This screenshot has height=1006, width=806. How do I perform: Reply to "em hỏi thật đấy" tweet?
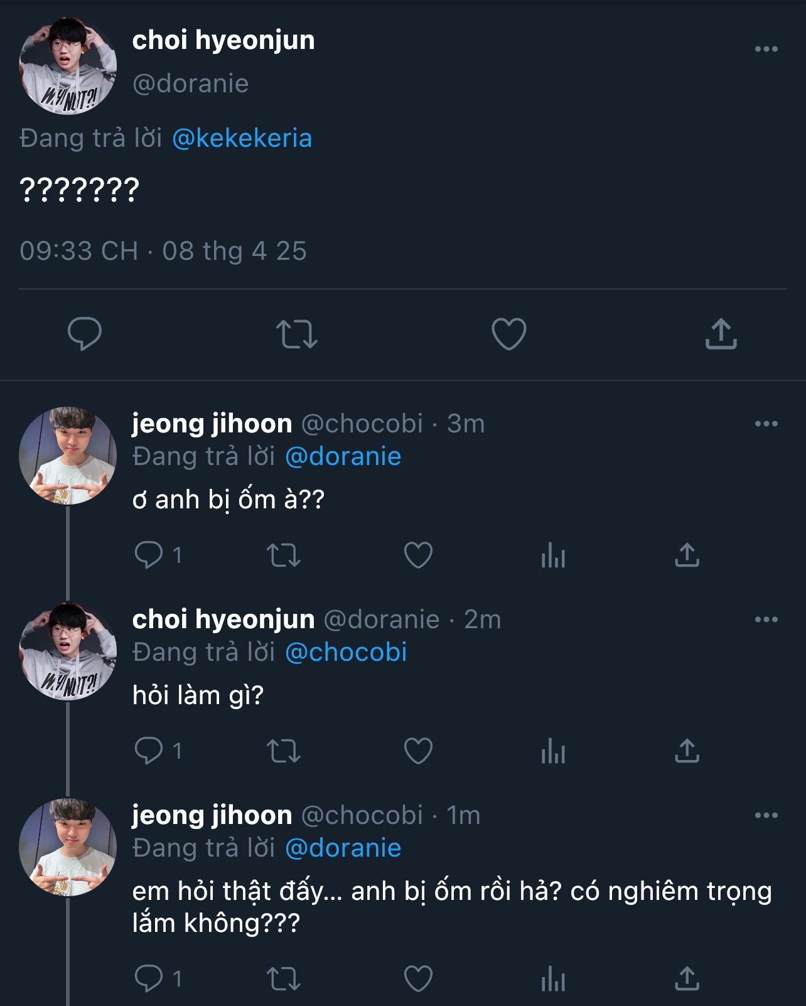[x=149, y=978]
